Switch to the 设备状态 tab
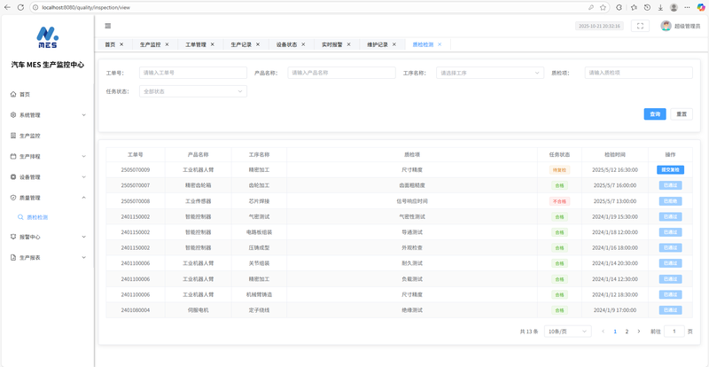Image resolution: width=709 pixels, height=367 pixels. click(x=286, y=44)
